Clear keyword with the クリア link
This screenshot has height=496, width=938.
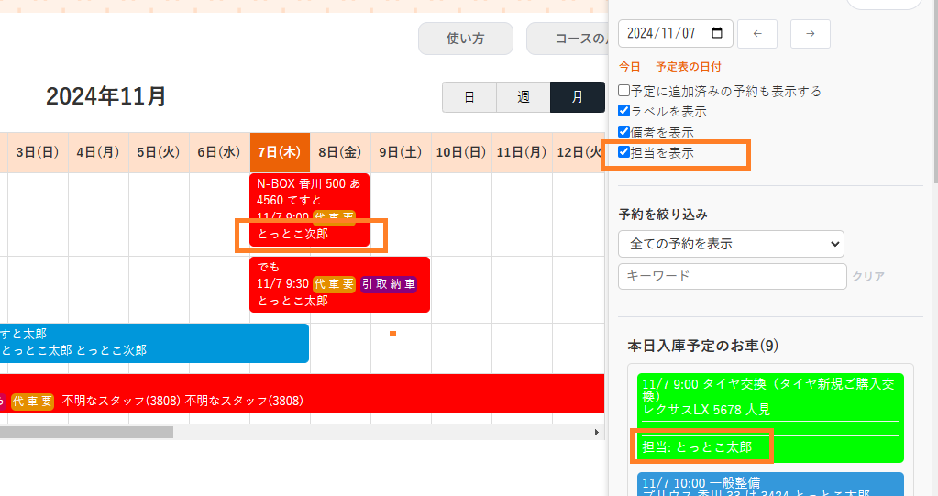[868, 276]
